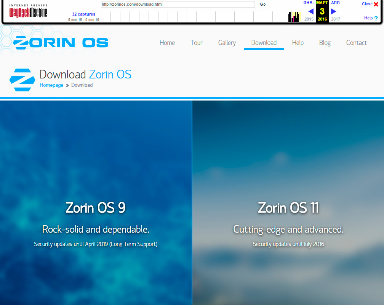Open the Blog menu item
The image size is (384, 305).
click(325, 43)
